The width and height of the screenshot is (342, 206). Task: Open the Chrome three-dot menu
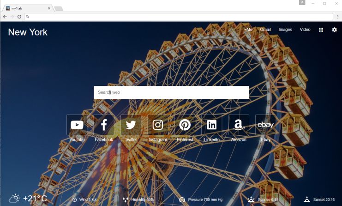pyautogui.click(x=338, y=17)
